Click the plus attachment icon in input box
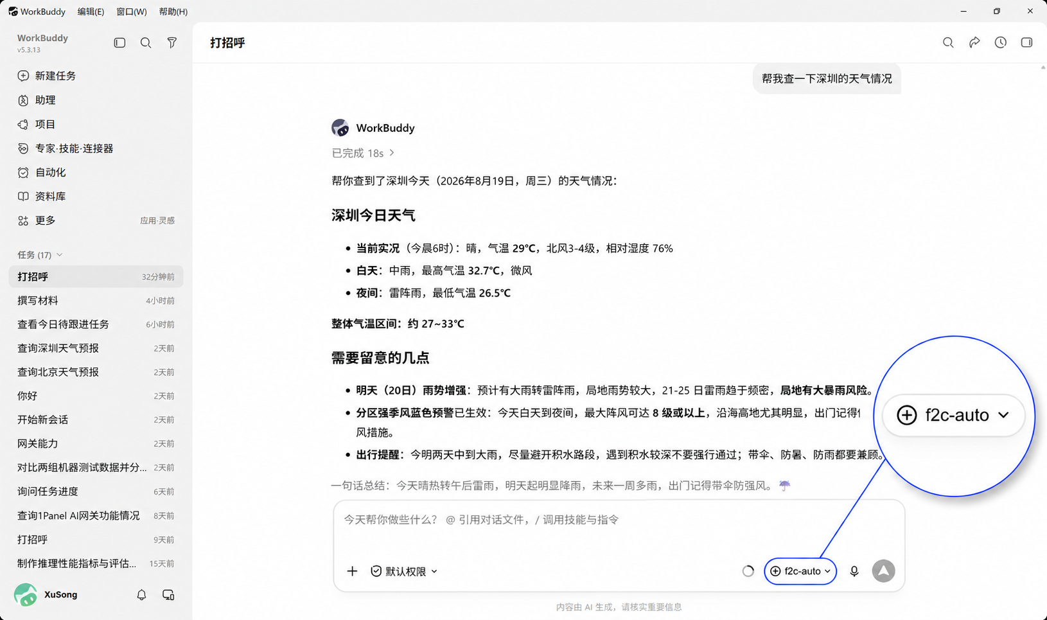The image size is (1047, 620). pyautogui.click(x=352, y=571)
